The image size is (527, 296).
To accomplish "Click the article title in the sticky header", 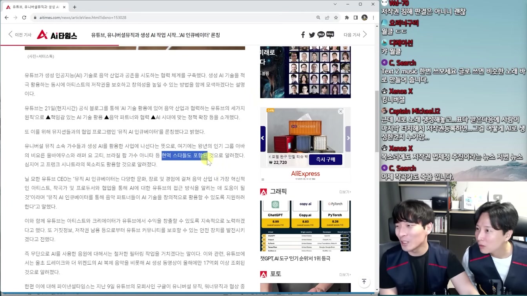I will (156, 35).
